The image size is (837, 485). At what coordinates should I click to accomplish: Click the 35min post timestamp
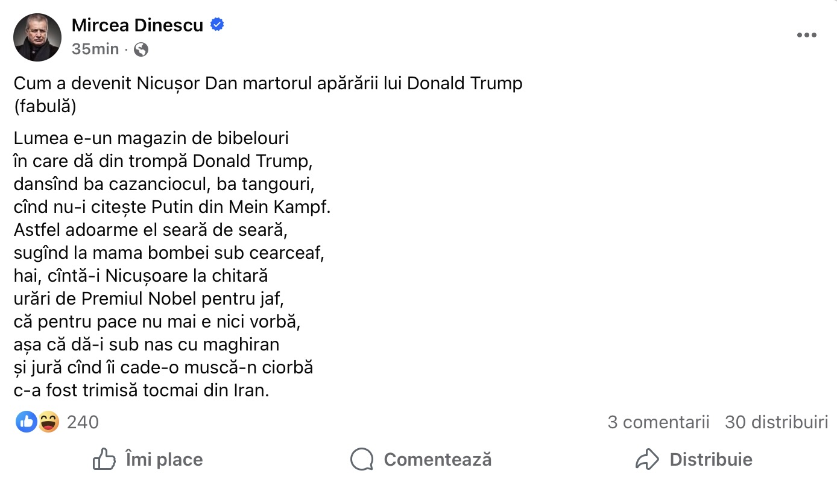pos(95,49)
